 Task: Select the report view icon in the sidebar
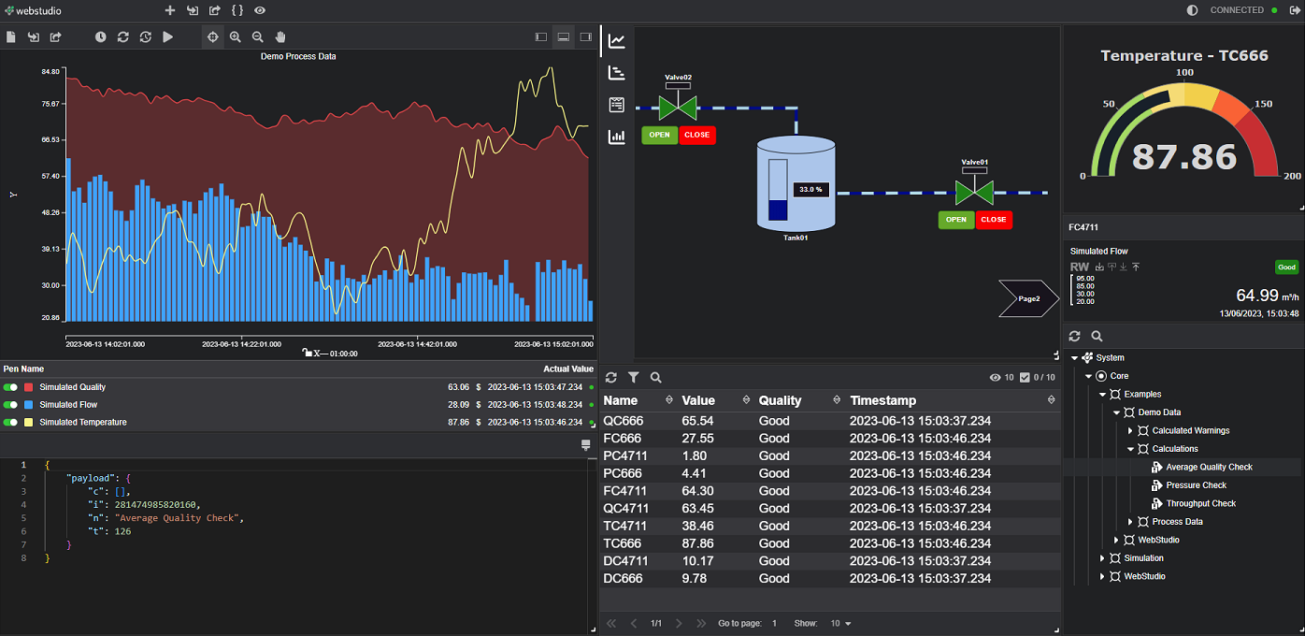[x=616, y=105]
